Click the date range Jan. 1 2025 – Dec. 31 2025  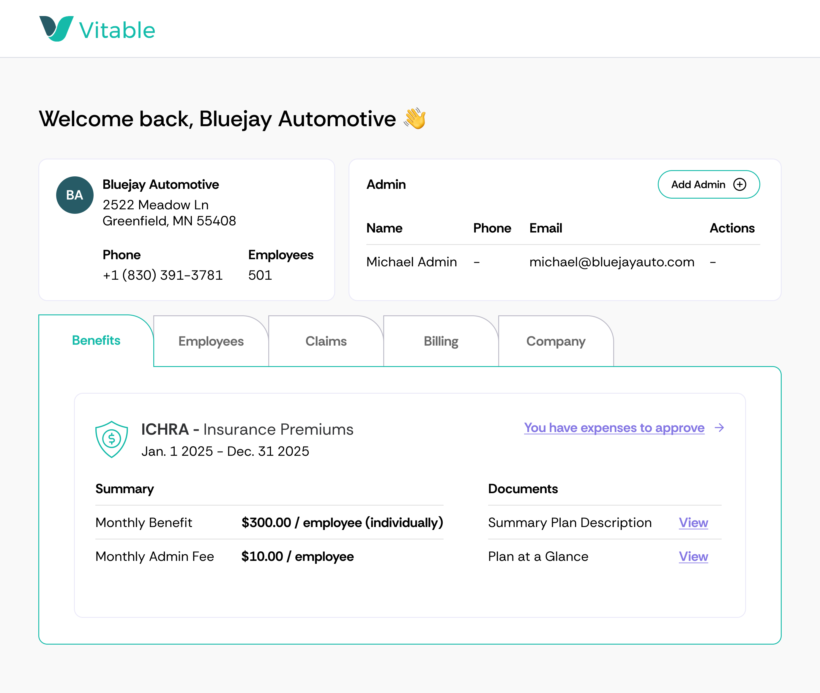coord(225,451)
